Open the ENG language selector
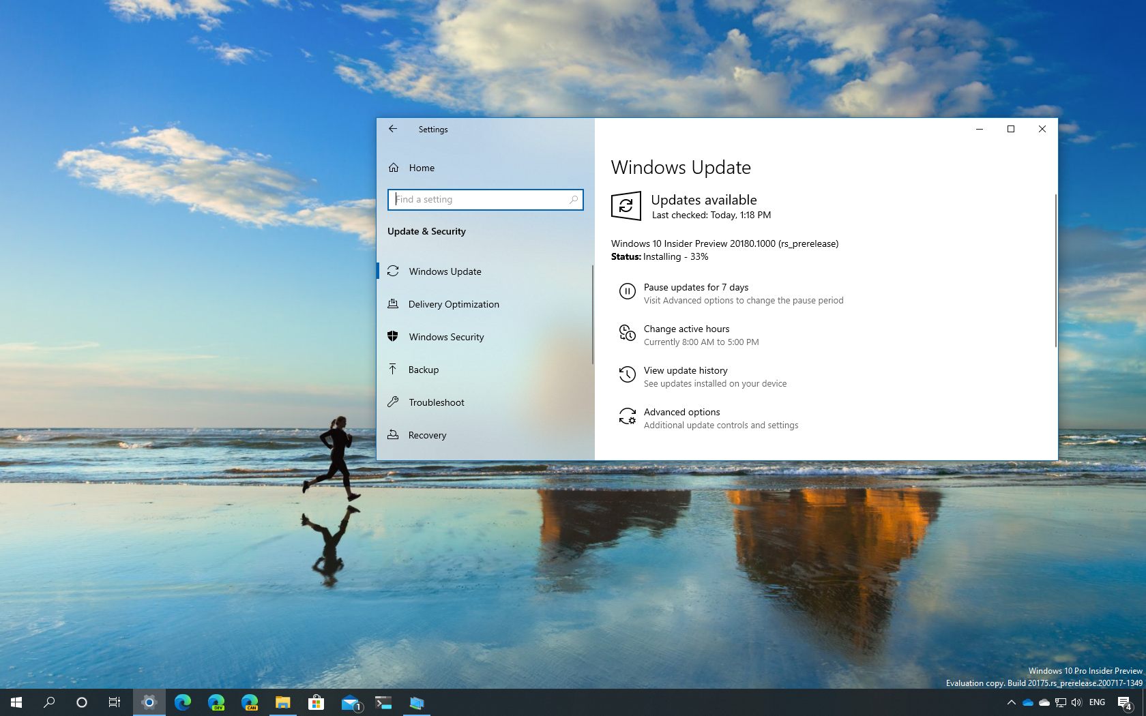The height and width of the screenshot is (716, 1146). click(x=1097, y=702)
